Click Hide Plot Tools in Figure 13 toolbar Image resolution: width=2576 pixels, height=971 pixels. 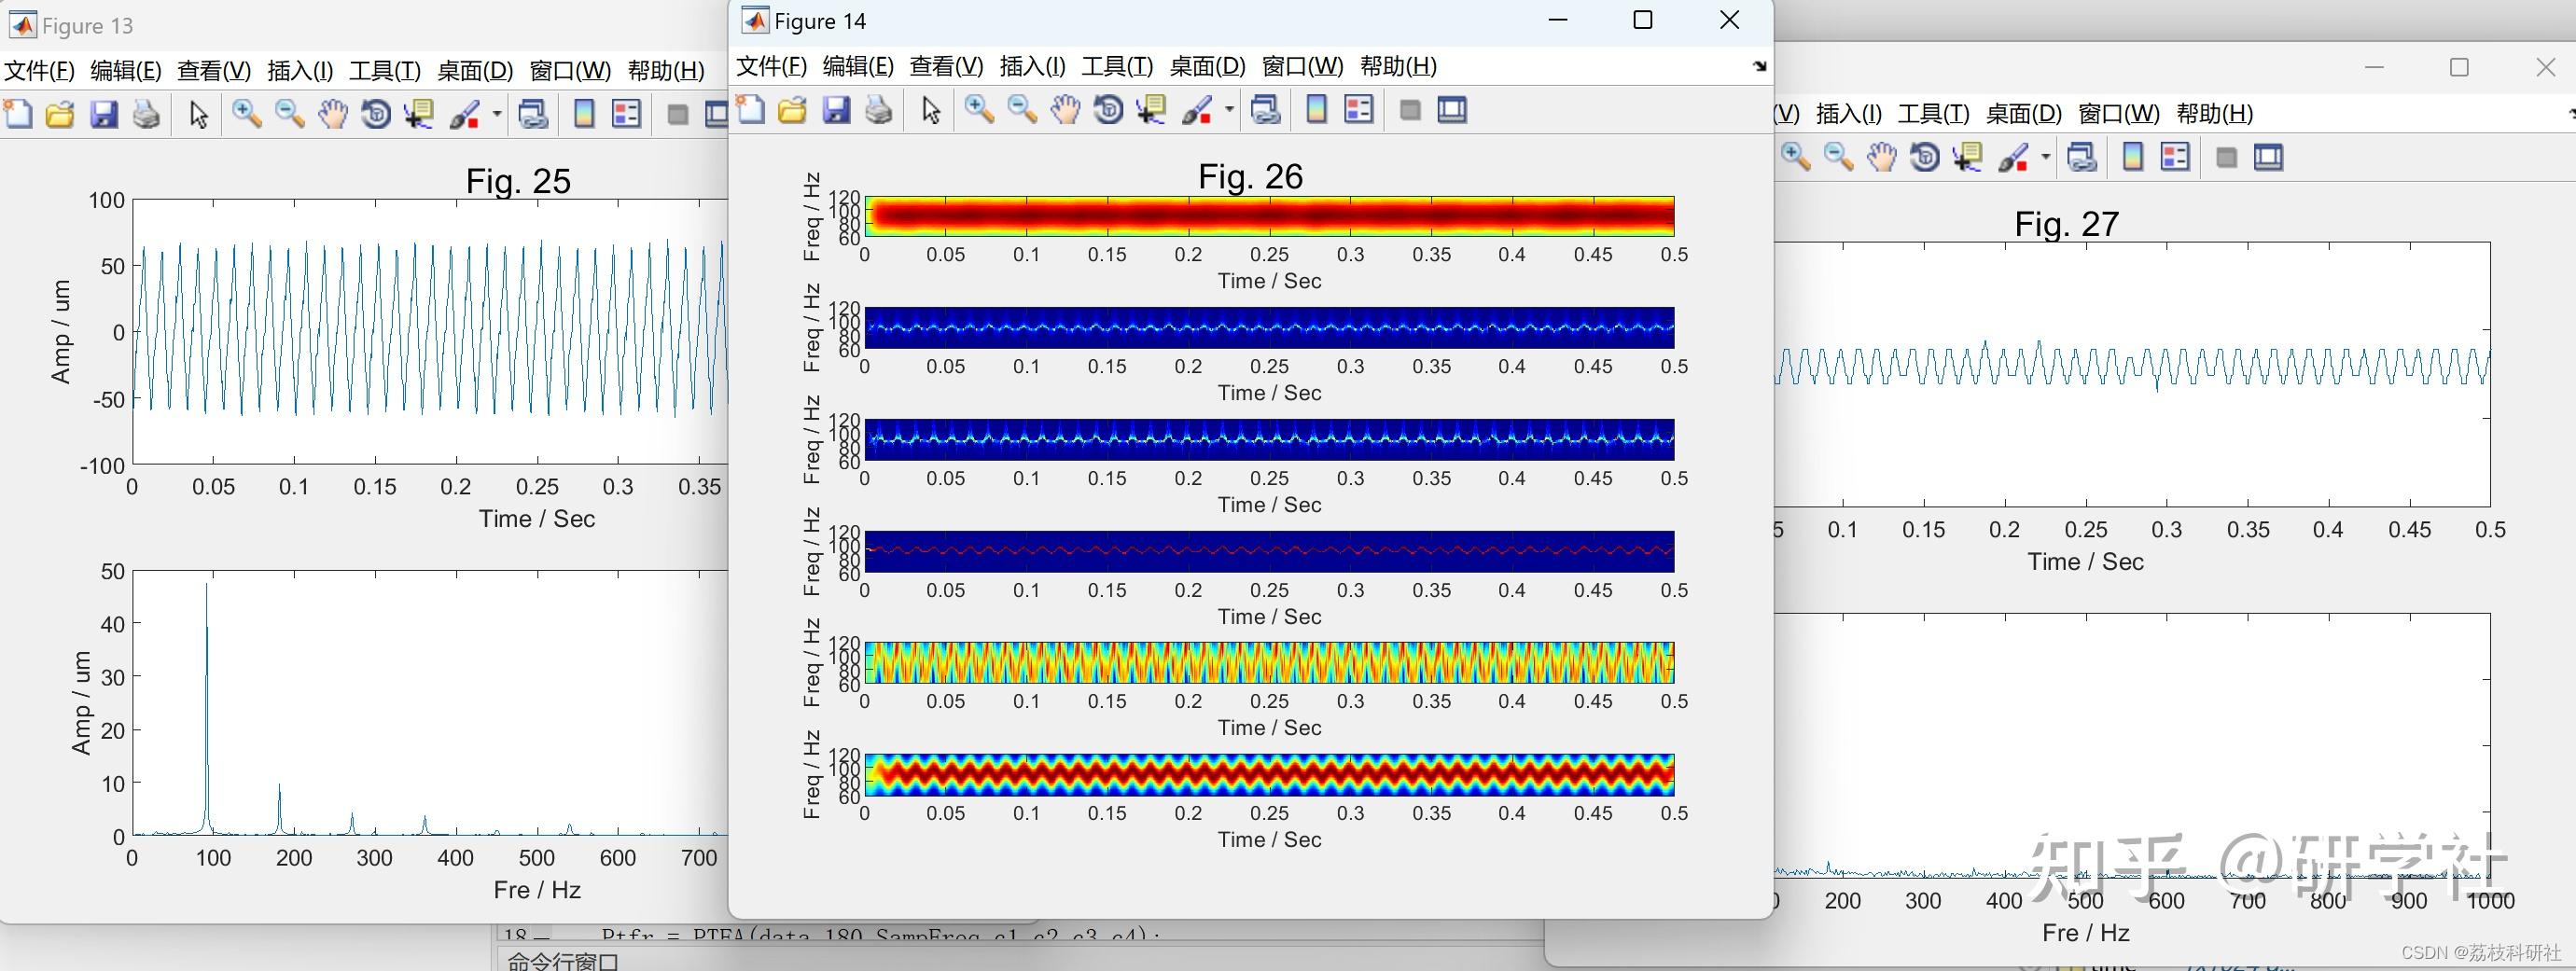(x=677, y=115)
